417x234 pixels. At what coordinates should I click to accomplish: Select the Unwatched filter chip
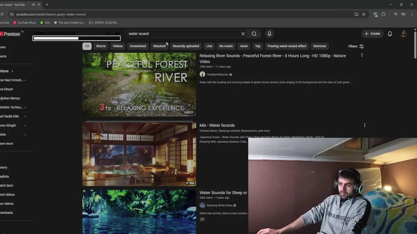[x=138, y=46]
